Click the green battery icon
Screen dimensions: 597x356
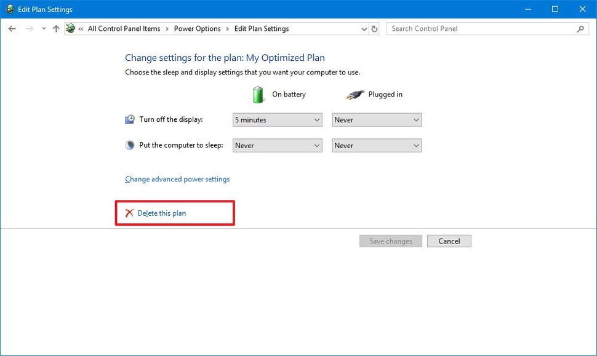(x=258, y=93)
